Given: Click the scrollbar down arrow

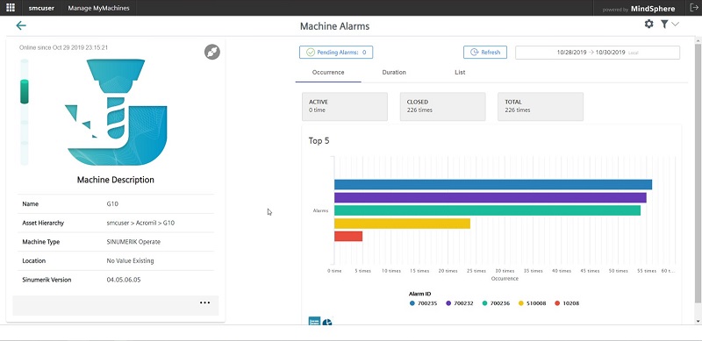Looking at the screenshot, I should point(698,321).
